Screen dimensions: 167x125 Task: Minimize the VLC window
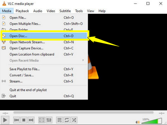click(135, 4)
